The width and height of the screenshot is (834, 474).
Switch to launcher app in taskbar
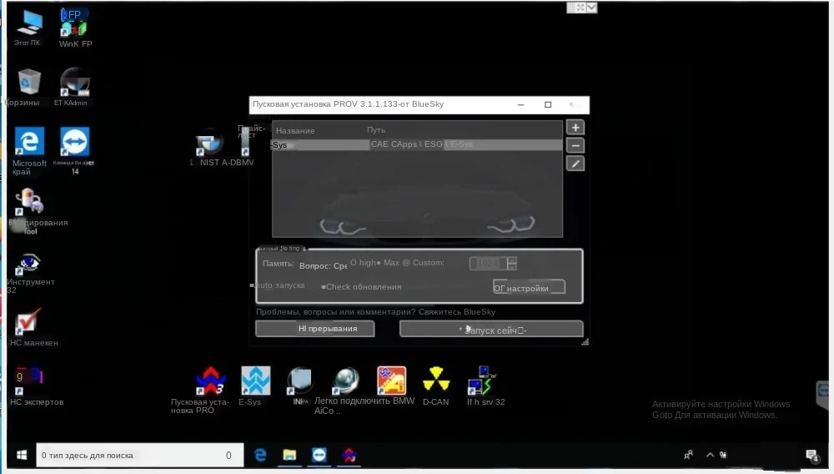click(x=349, y=455)
